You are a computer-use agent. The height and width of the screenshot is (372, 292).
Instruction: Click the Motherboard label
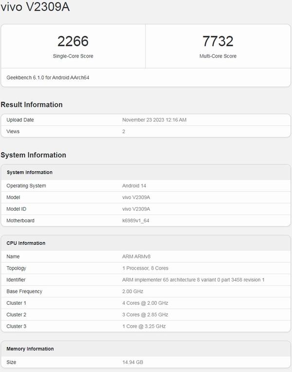click(x=20, y=221)
